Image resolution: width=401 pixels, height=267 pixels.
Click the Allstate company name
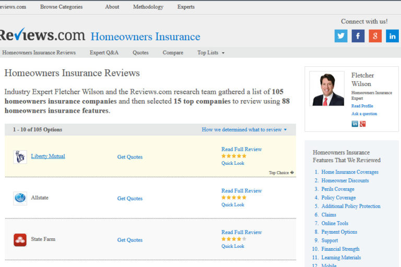coord(40,198)
